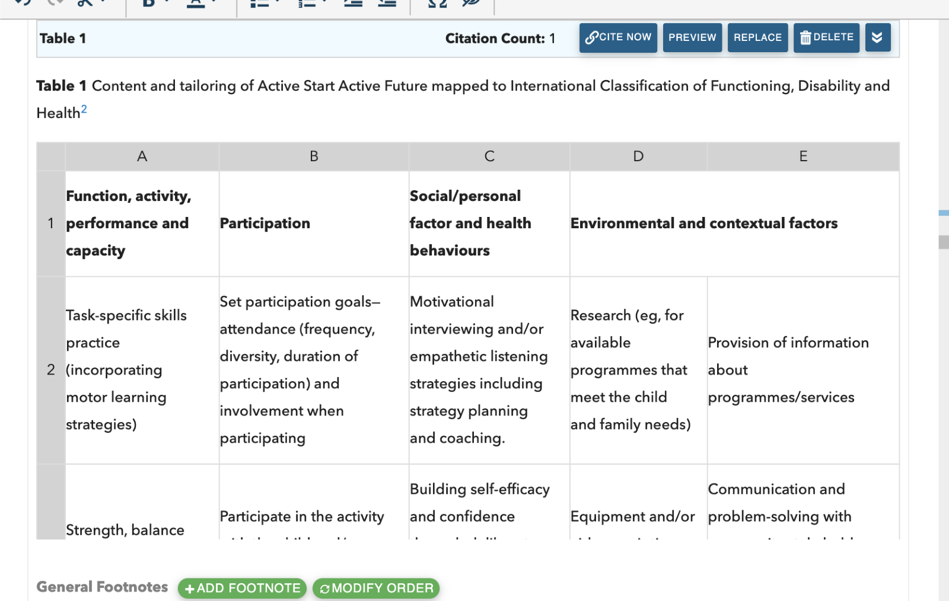Viewport: 949px width, 601px height.
Task: Click the MODIFY ORDER button
Action: pos(376,588)
